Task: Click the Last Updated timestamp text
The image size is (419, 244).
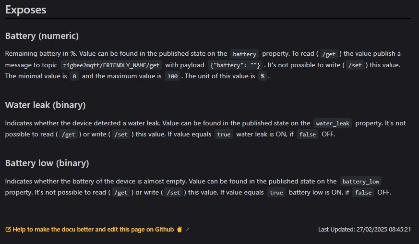Action: [364, 229]
